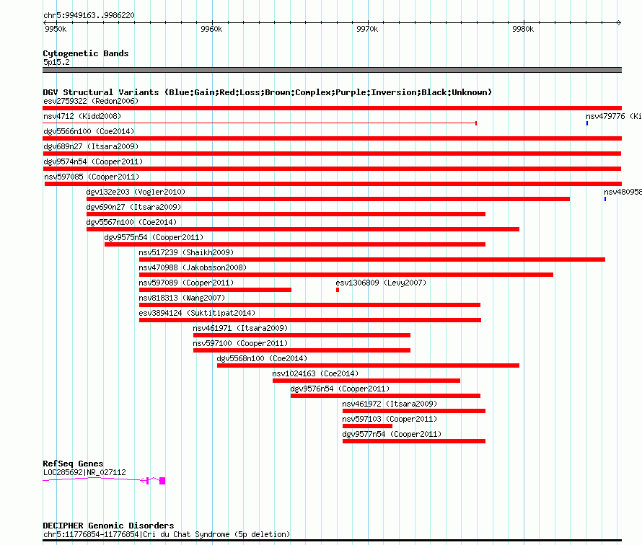Open the Cri du Chat Syndrome entry
This screenshot has height=545, width=642.
166,534
